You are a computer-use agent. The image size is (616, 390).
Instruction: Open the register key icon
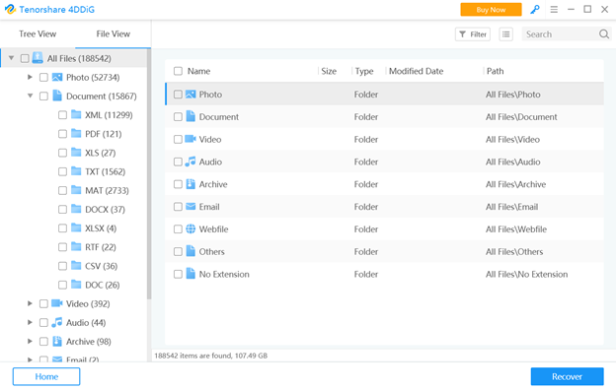pyautogui.click(x=535, y=10)
